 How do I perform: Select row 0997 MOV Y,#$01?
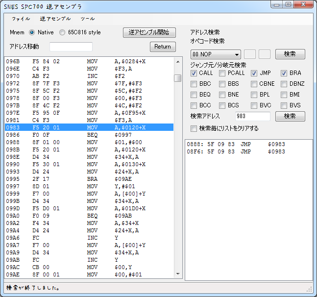tap(89, 186)
